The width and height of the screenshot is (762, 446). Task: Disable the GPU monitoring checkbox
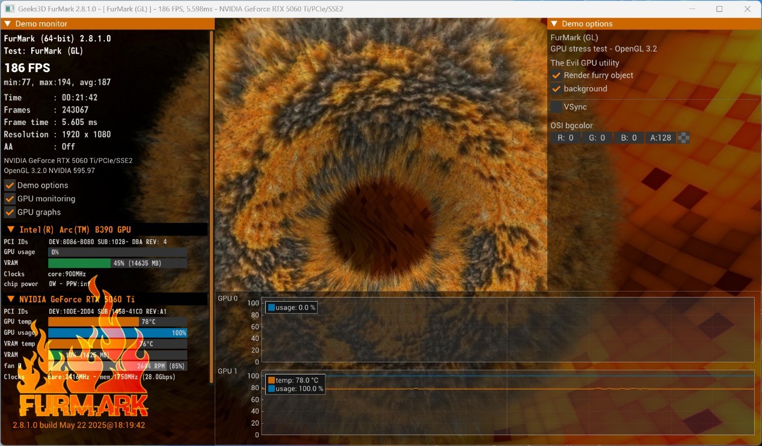point(10,199)
